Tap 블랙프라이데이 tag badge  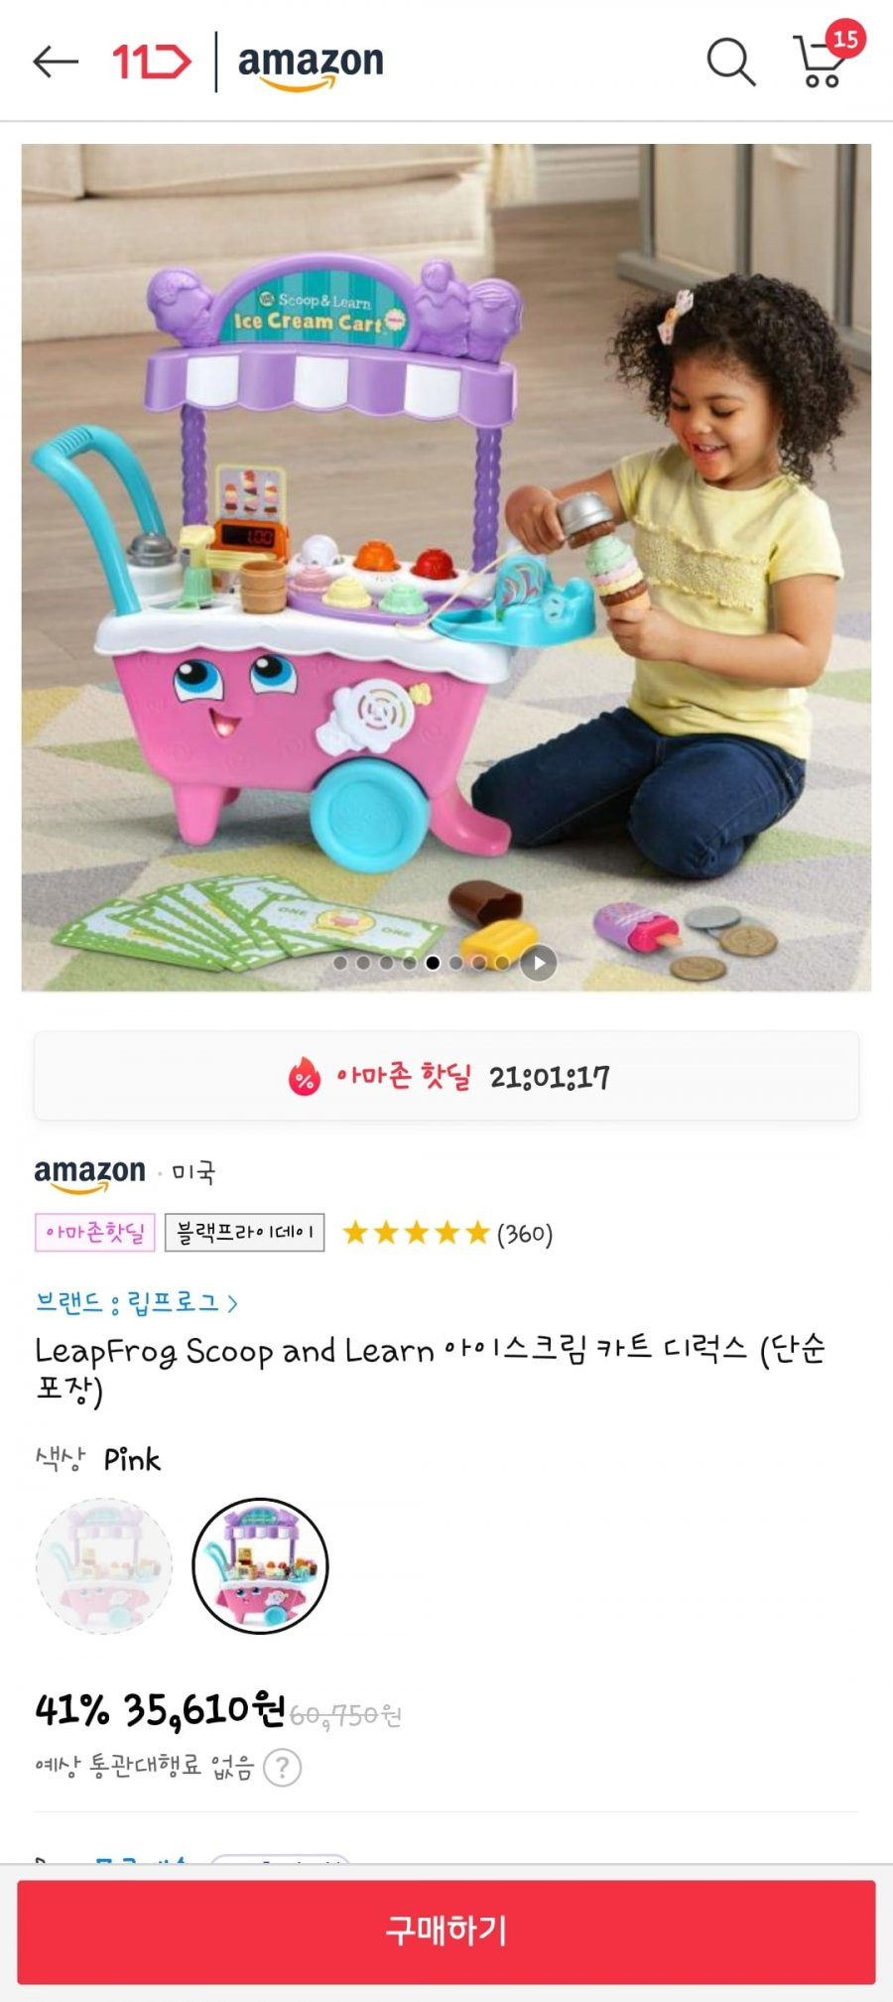coord(244,1233)
